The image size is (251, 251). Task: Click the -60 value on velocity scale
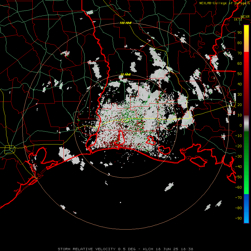[238, 187]
